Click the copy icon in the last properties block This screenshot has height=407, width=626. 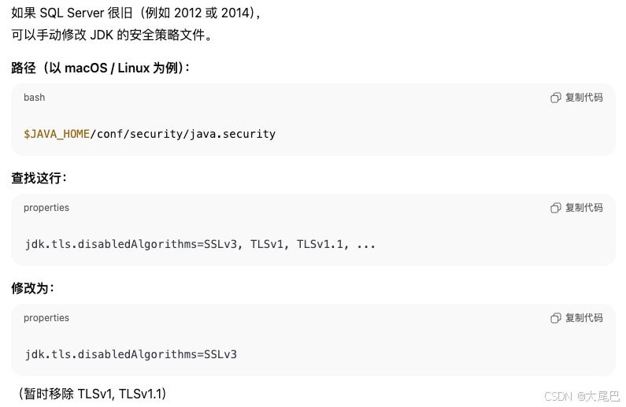click(555, 318)
